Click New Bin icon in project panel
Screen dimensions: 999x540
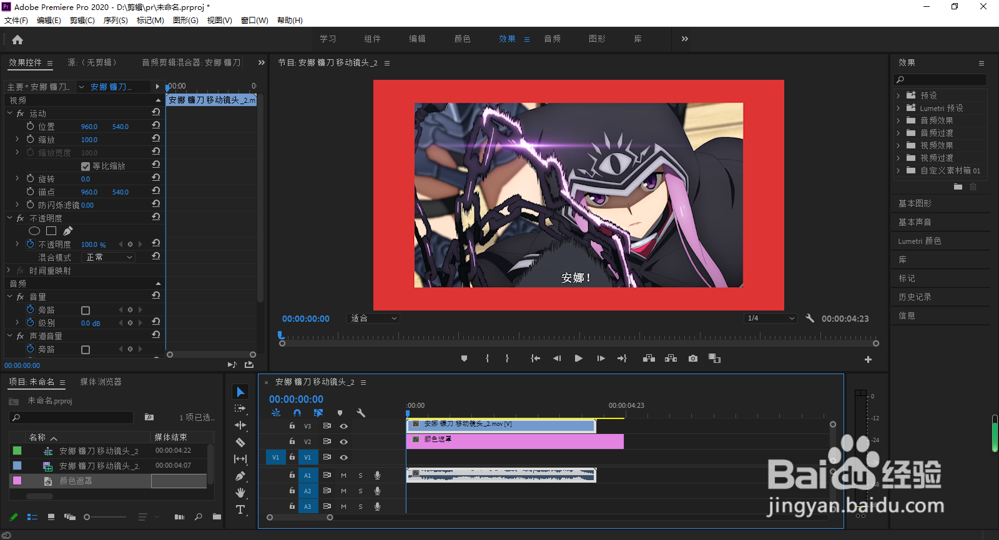point(217,517)
